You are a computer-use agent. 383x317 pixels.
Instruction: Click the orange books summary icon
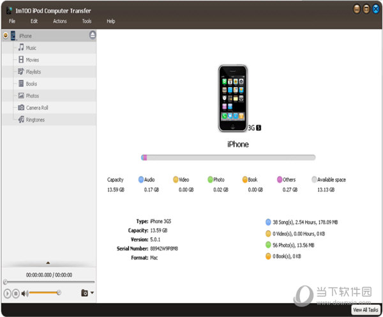268,256
